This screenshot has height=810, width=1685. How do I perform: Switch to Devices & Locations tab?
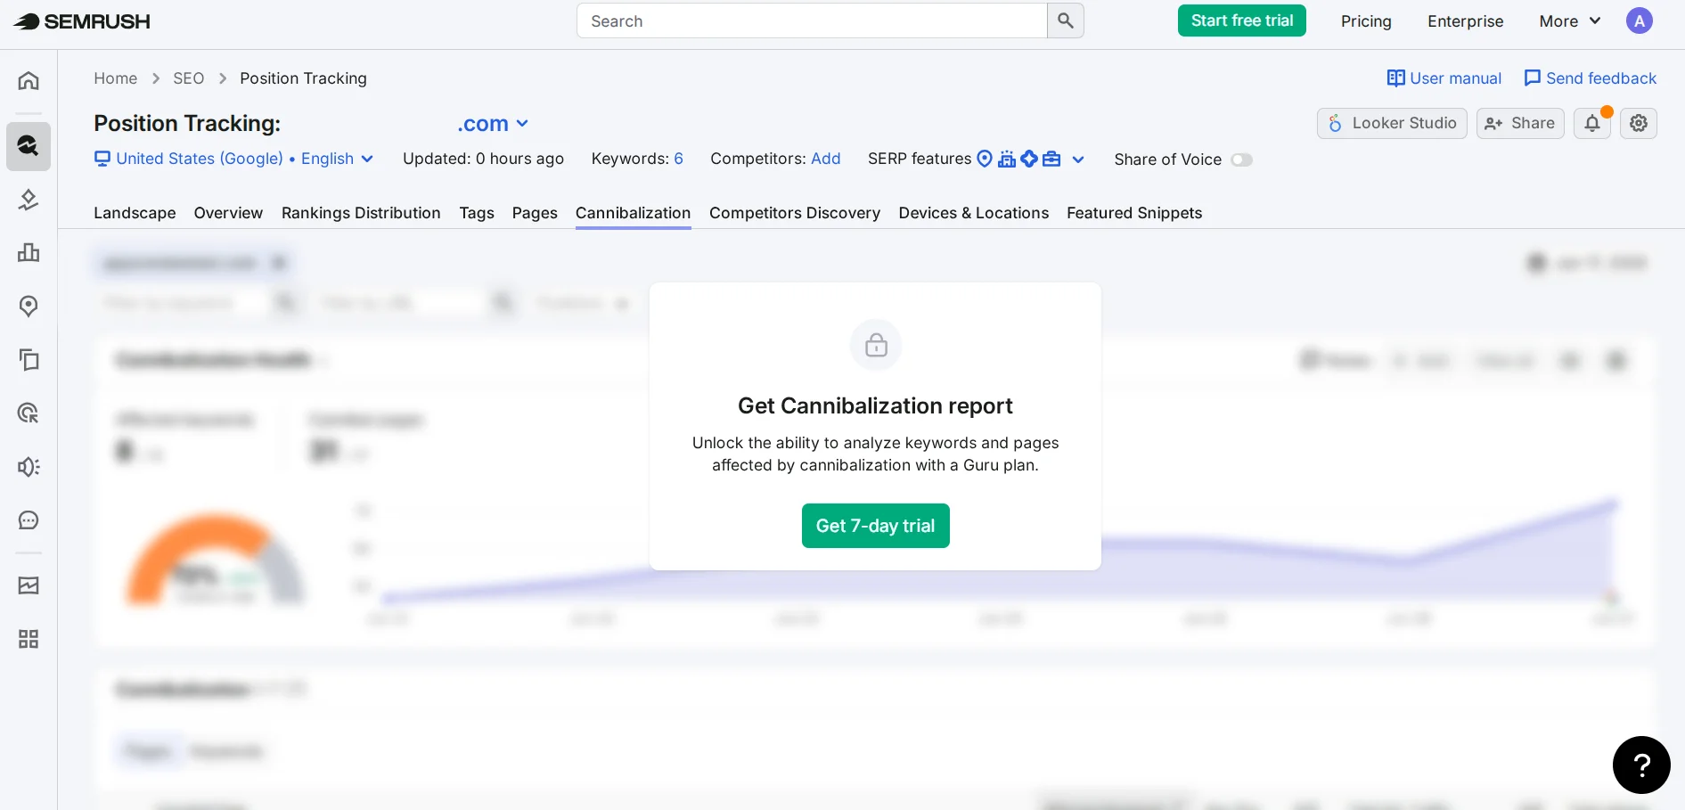(974, 213)
